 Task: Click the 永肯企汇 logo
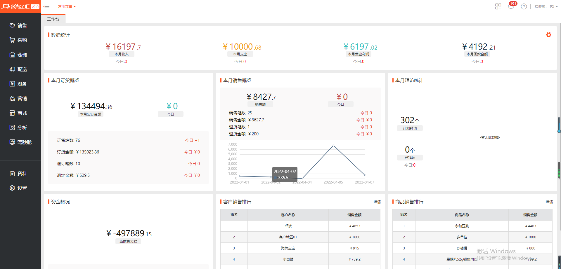[20, 6]
